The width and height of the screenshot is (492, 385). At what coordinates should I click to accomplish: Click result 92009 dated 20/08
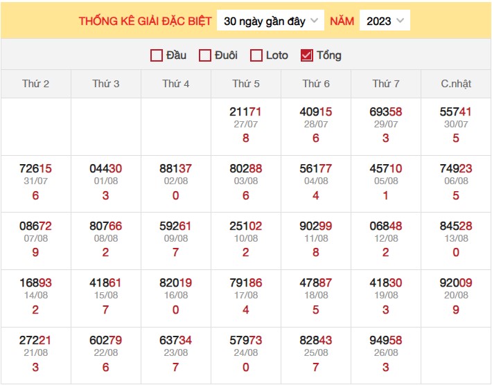pos(456,283)
